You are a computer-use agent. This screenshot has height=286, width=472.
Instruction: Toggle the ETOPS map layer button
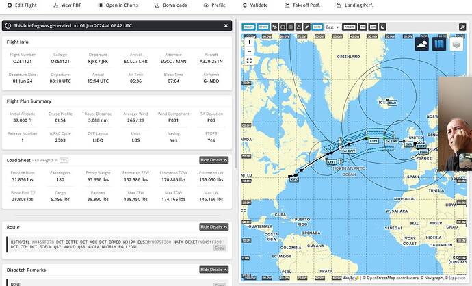[263, 27]
